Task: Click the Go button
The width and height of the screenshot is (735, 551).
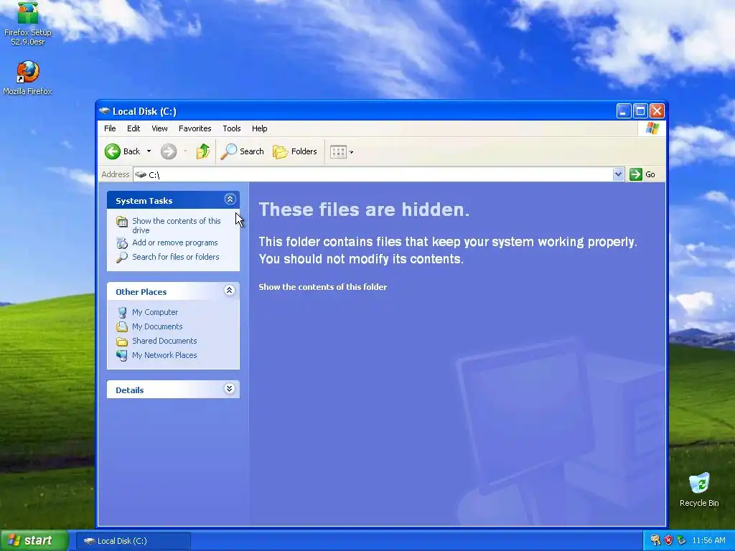Action: click(x=642, y=174)
